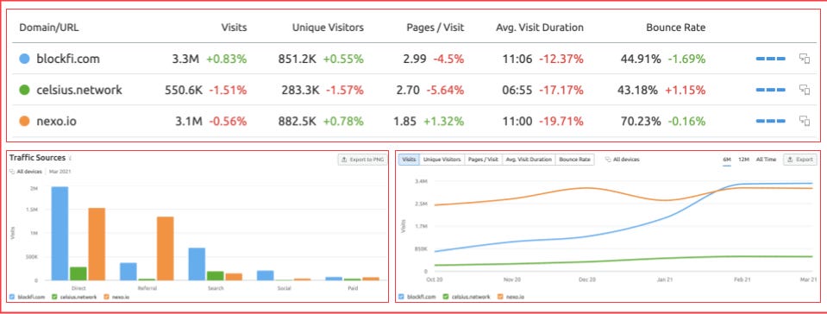The height and width of the screenshot is (314, 827).
Task: Open All devices filter in Traffic Sources panel
Action: pos(26,172)
